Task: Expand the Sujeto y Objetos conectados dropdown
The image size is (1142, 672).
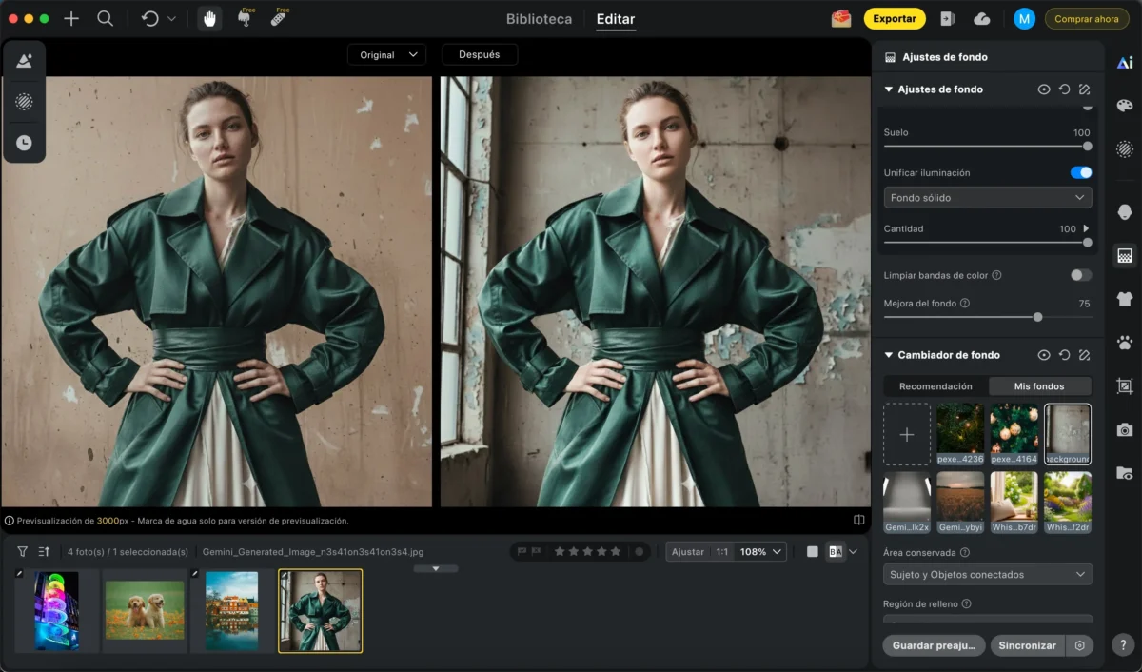Action: tap(987, 575)
